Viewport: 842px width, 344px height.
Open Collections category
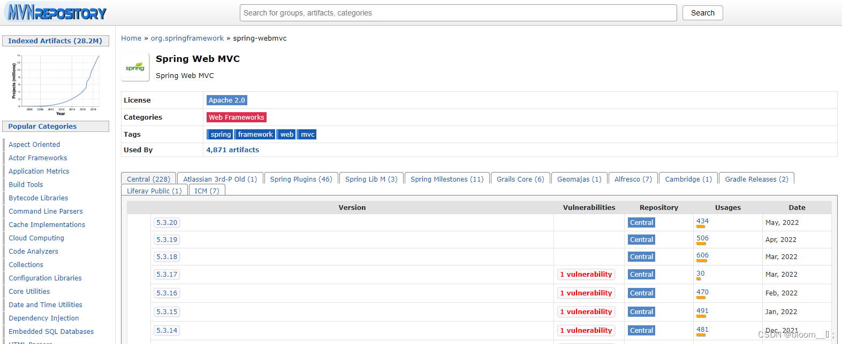[26, 265]
